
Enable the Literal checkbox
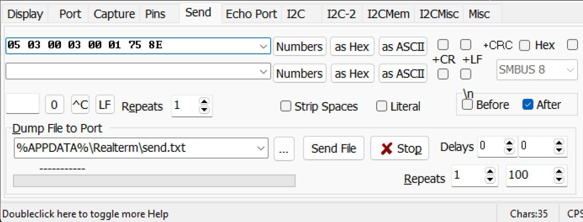pyautogui.click(x=381, y=106)
